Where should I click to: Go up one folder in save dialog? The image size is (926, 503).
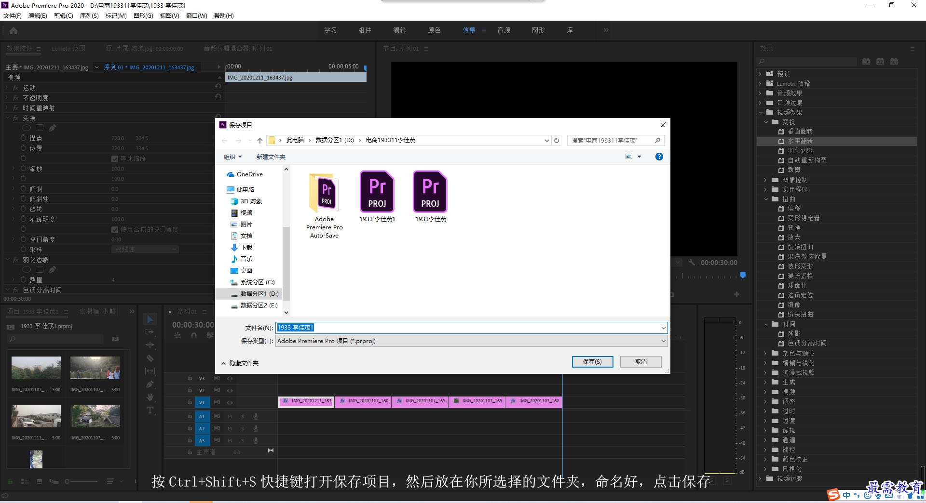pos(260,140)
